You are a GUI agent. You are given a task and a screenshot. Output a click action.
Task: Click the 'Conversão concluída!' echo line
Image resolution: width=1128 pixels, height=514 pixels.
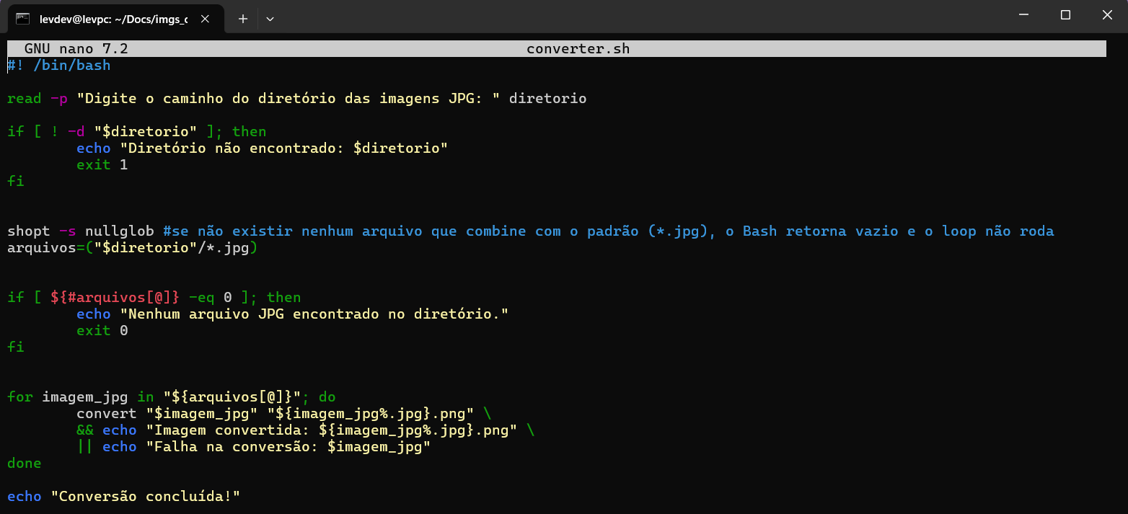tap(123, 497)
